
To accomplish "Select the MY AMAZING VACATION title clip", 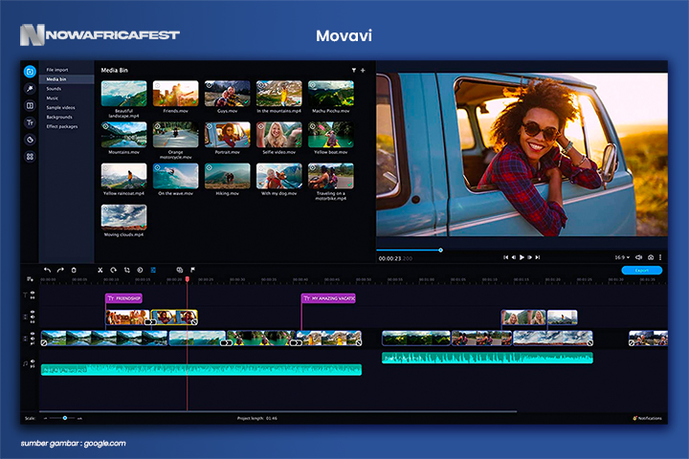I will (328, 298).
